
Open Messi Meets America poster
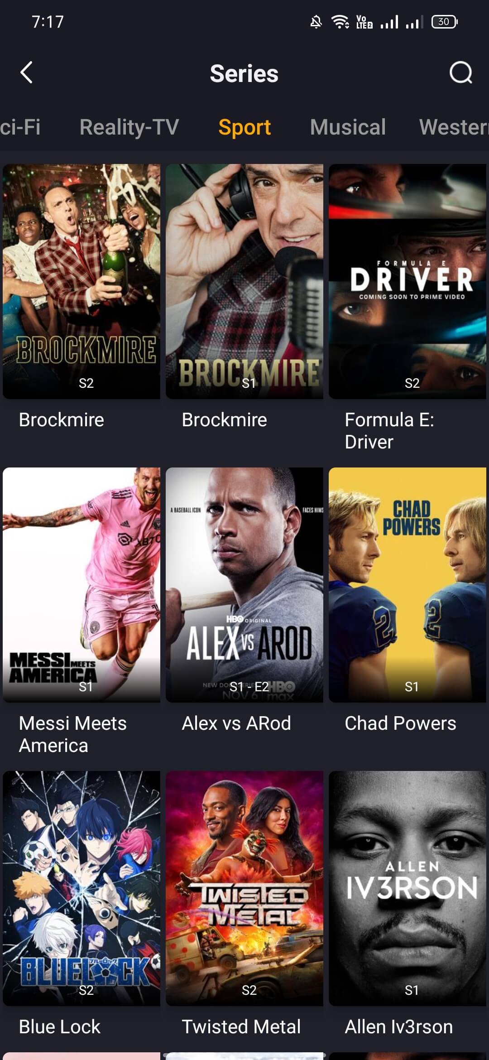[81, 585]
